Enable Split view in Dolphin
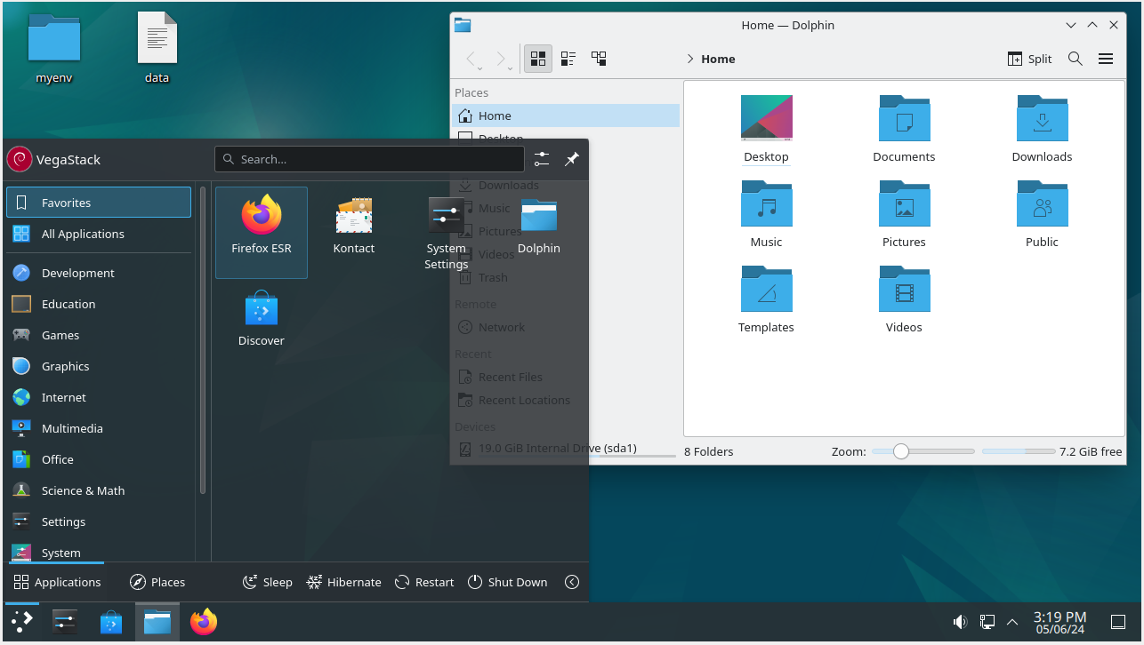 pyautogui.click(x=1029, y=59)
